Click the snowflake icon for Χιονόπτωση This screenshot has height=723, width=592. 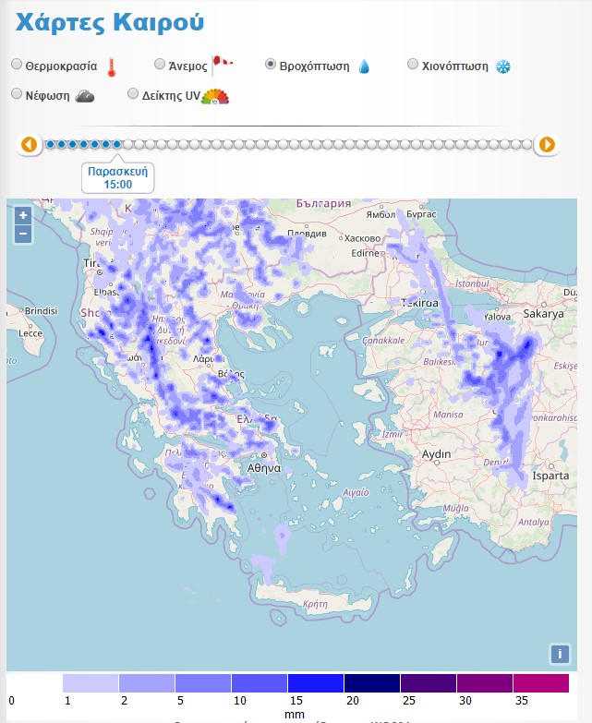tap(503, 66)
